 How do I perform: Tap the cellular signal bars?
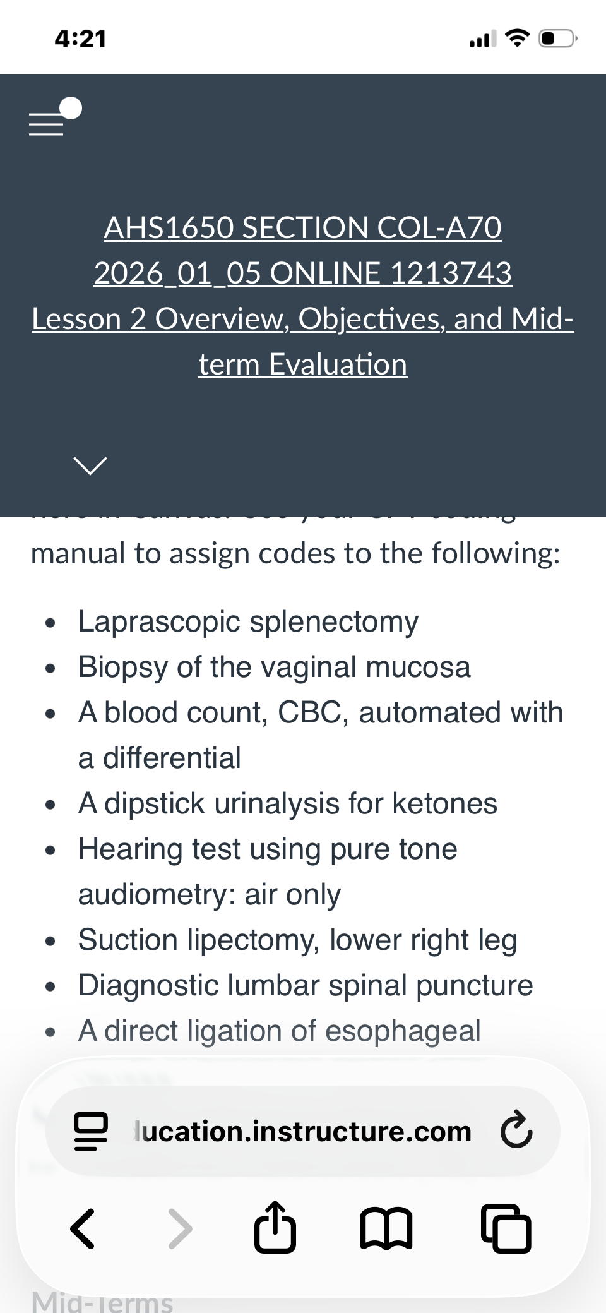click(483, 39)
